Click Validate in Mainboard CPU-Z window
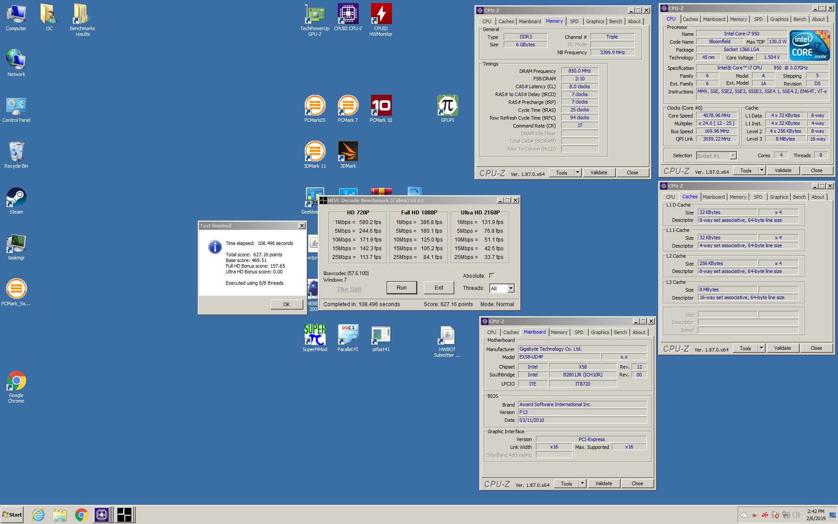The image size is (838, 524). click(604, 483)
